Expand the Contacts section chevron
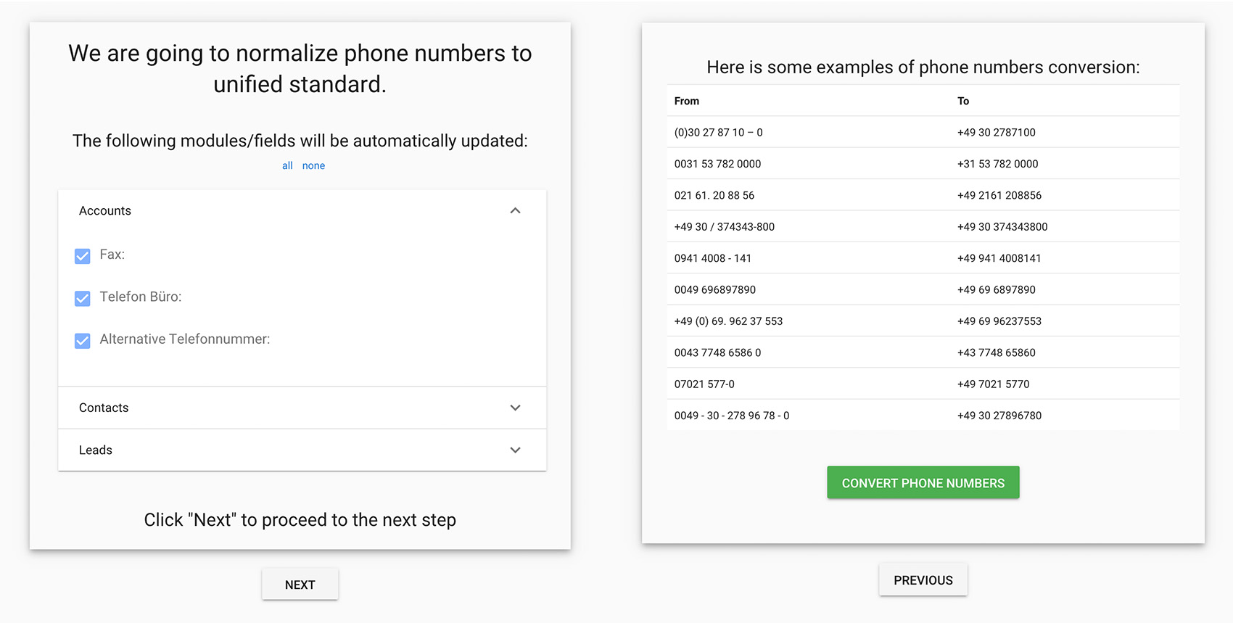1233x623 pixels. 515,408
